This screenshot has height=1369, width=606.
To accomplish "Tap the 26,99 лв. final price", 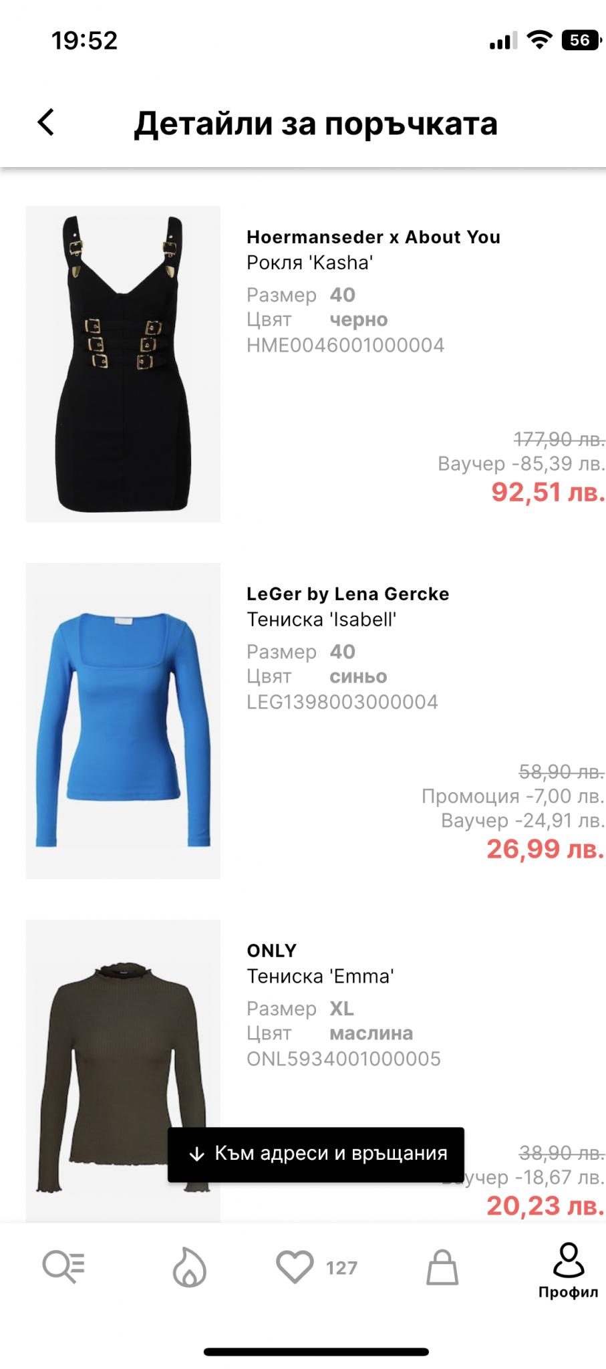I will pos(546,849).
